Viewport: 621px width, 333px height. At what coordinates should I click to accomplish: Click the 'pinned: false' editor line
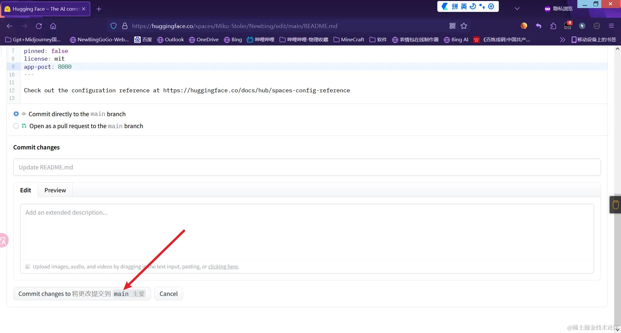[46, 51]
